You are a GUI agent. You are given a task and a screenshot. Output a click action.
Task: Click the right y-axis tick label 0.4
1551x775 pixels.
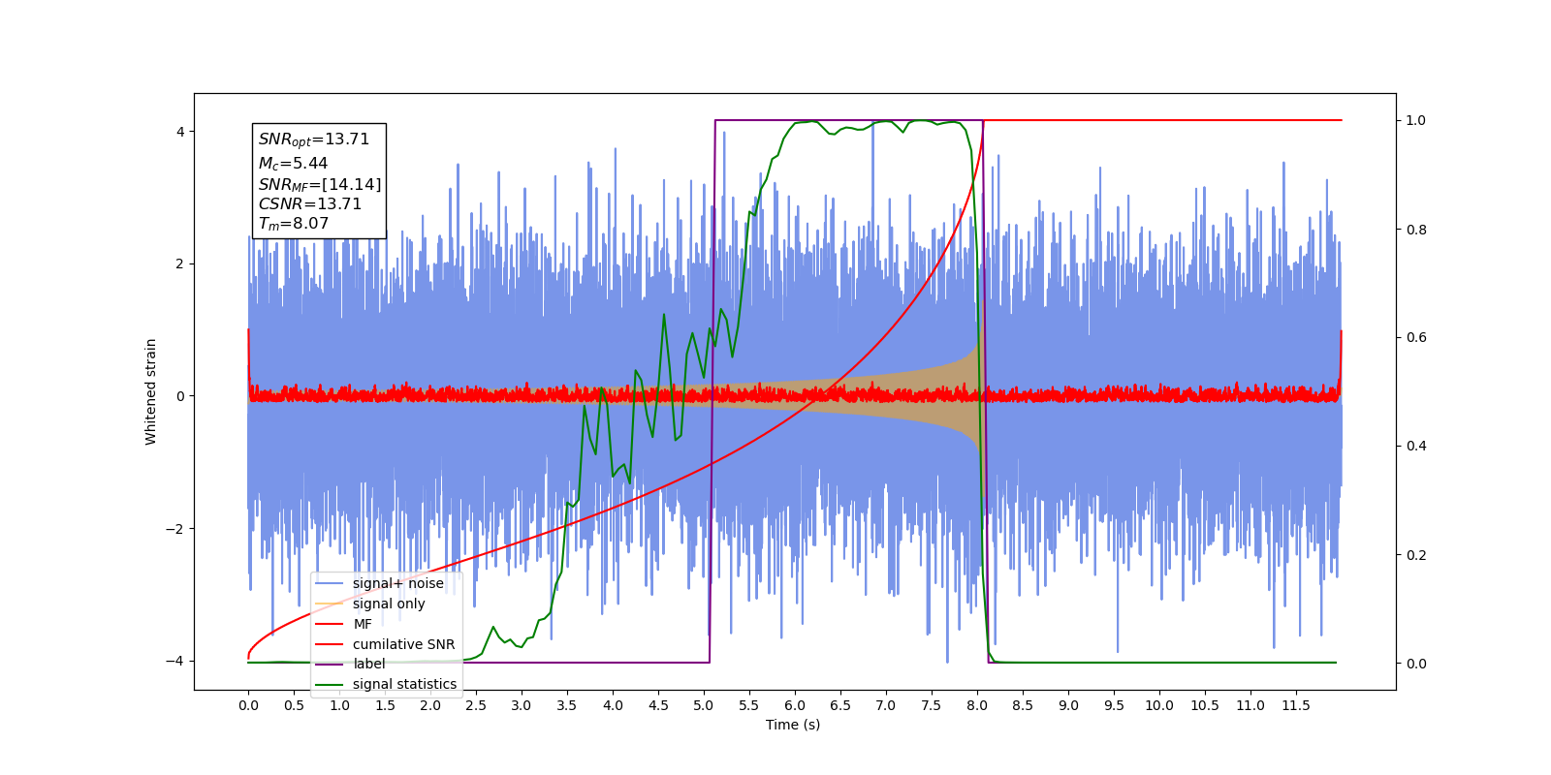tap(1415, 447)
